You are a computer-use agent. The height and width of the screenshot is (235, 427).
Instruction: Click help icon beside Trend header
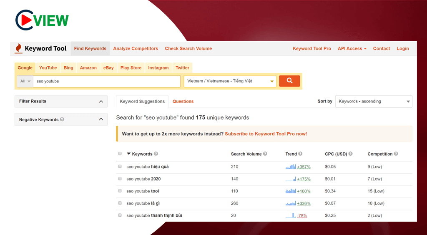pos(300,154)
